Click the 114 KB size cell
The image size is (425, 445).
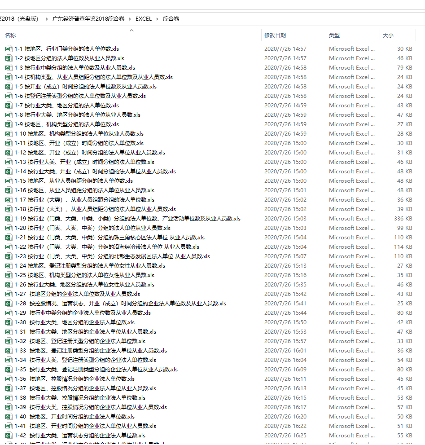tap(403, 247)
